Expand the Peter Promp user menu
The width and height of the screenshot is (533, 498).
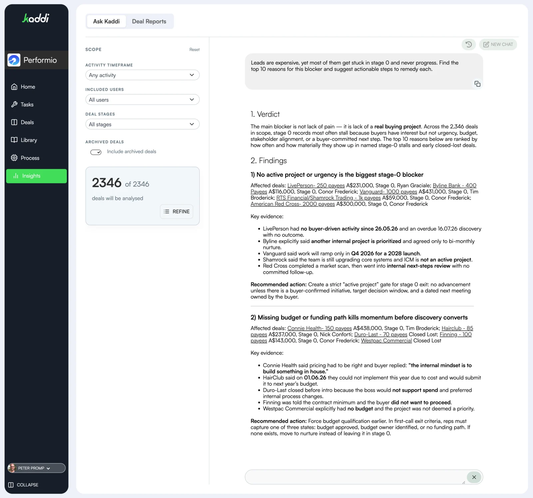(37, 468)
